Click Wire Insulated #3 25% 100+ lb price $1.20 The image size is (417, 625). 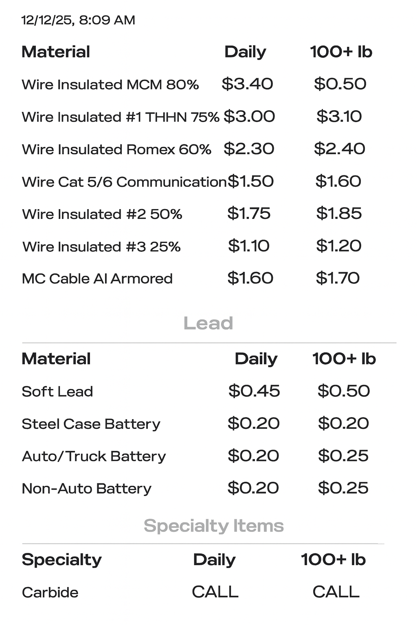point(338,246)
